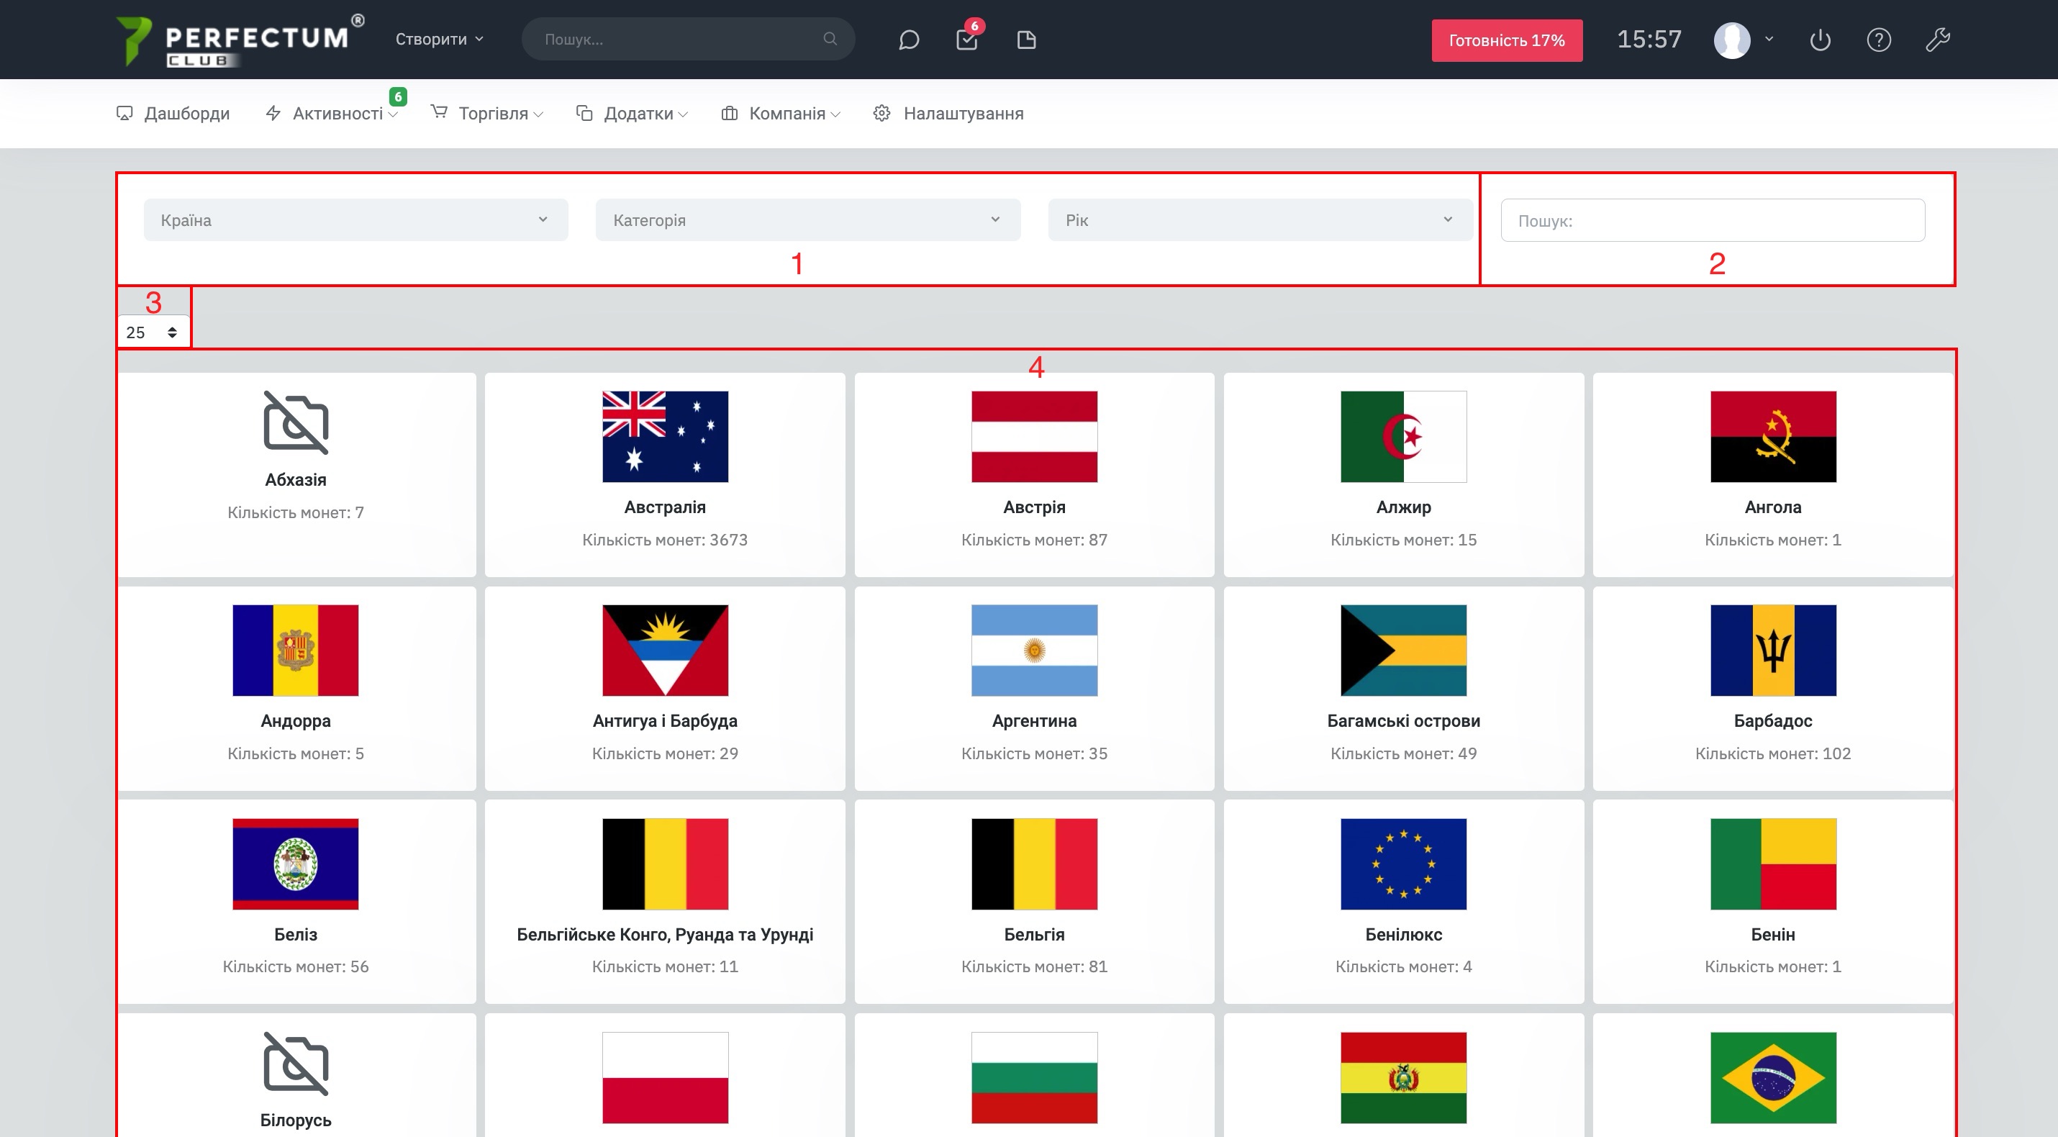Click the wrench setup icon
The width and height of the screenshot is (2058, 1137).
coord(1937,40)
